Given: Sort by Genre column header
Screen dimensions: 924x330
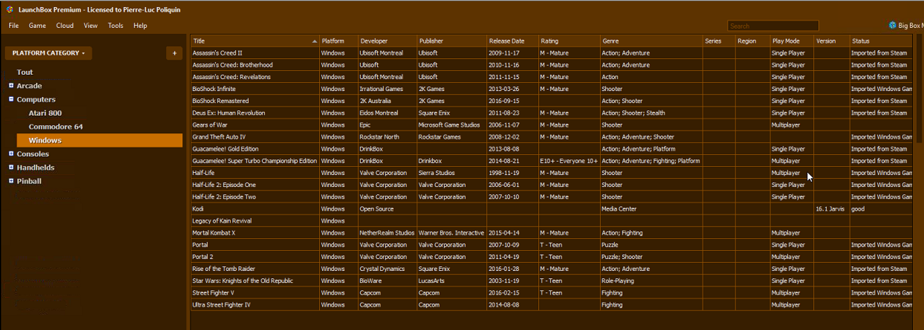Looking at the screenshot, I should [651, 41].
